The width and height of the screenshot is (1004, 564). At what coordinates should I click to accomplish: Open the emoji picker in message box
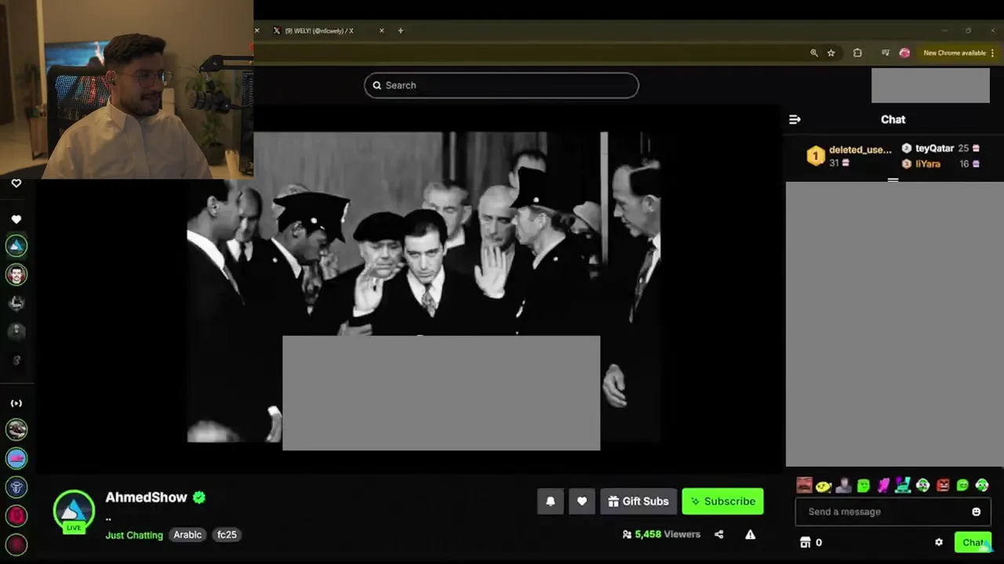tap(977, 512)
